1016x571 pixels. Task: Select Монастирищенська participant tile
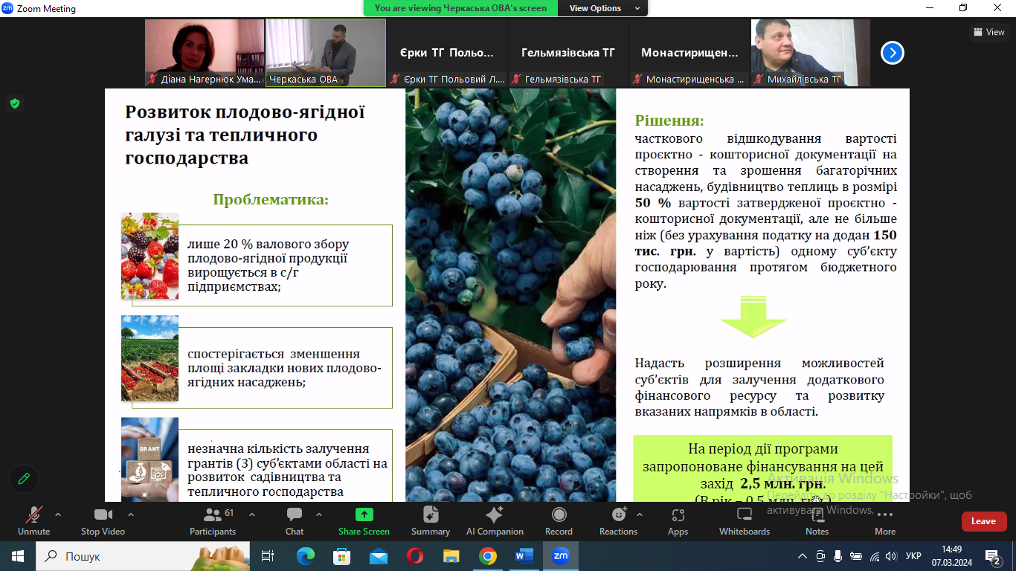coord(689,53)
